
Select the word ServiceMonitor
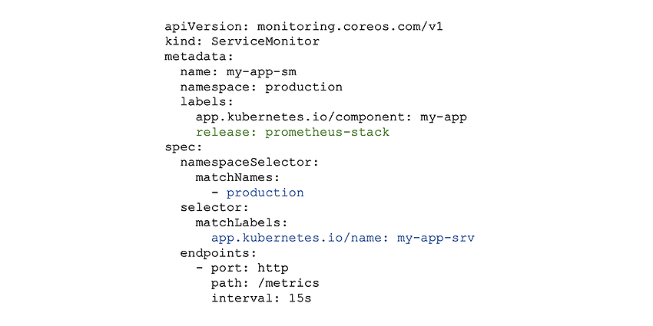point(265,41)
